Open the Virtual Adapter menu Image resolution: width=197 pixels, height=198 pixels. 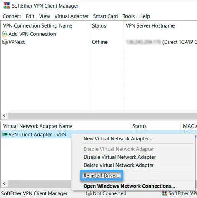(x=71, y=16)
